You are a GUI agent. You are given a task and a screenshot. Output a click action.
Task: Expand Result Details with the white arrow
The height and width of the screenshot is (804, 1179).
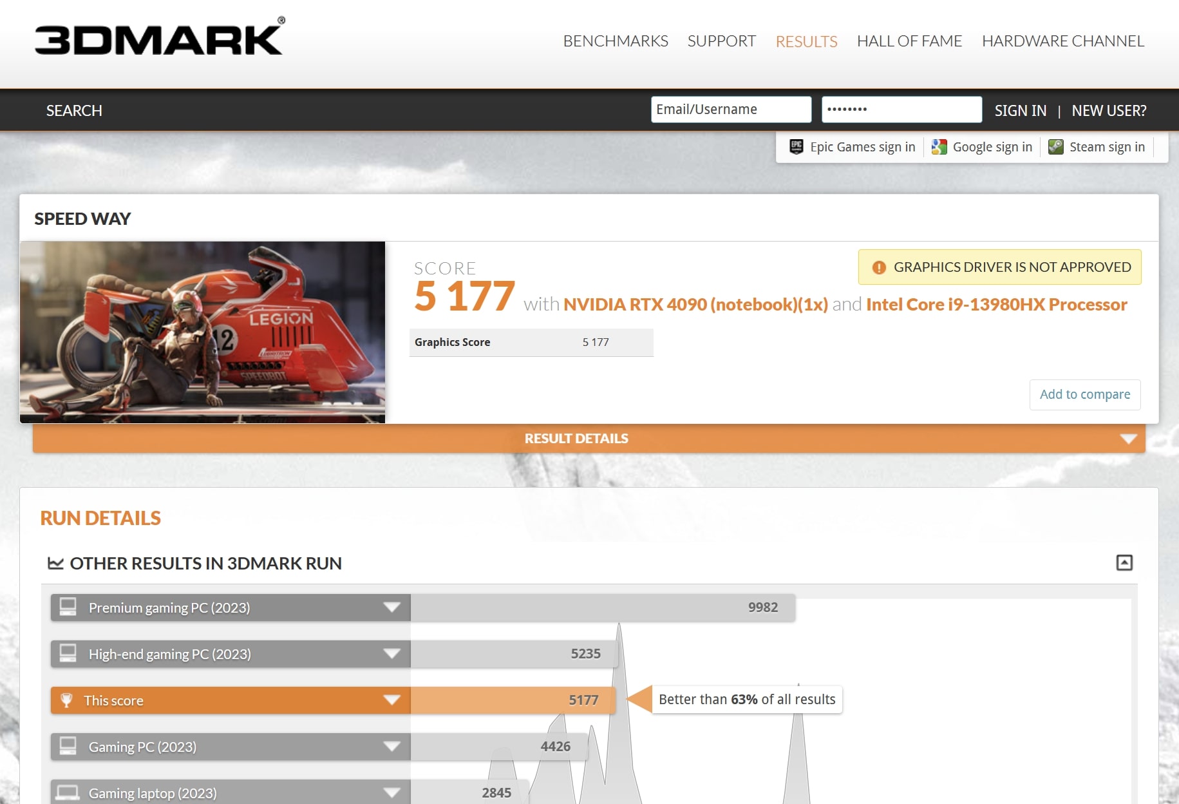coord(1128,439)
